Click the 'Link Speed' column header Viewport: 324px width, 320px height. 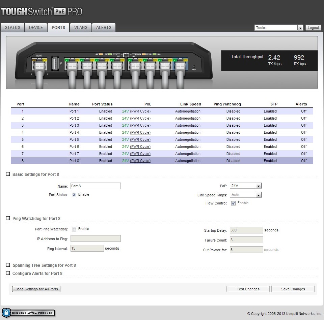point(190,104)
